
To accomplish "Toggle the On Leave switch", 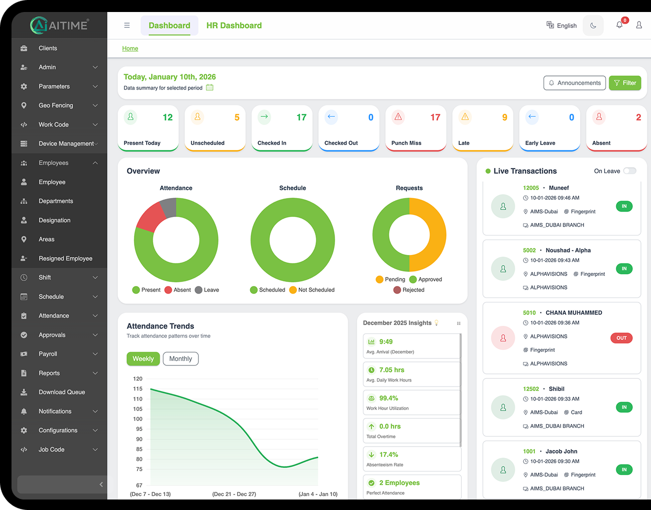I will [630, 170].
